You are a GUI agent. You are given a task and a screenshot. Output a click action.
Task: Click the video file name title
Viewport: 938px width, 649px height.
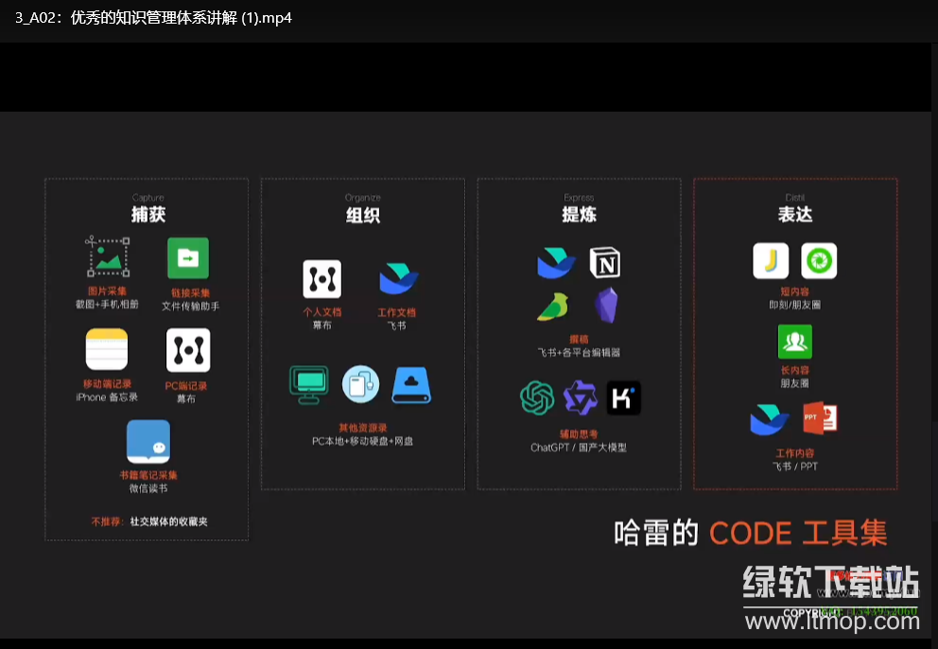[x=153, y=18]
